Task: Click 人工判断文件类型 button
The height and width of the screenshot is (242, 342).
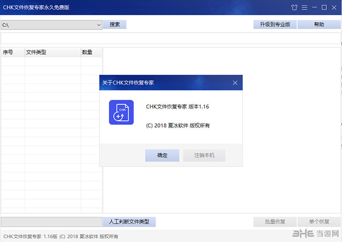Action: pos(129,222)
